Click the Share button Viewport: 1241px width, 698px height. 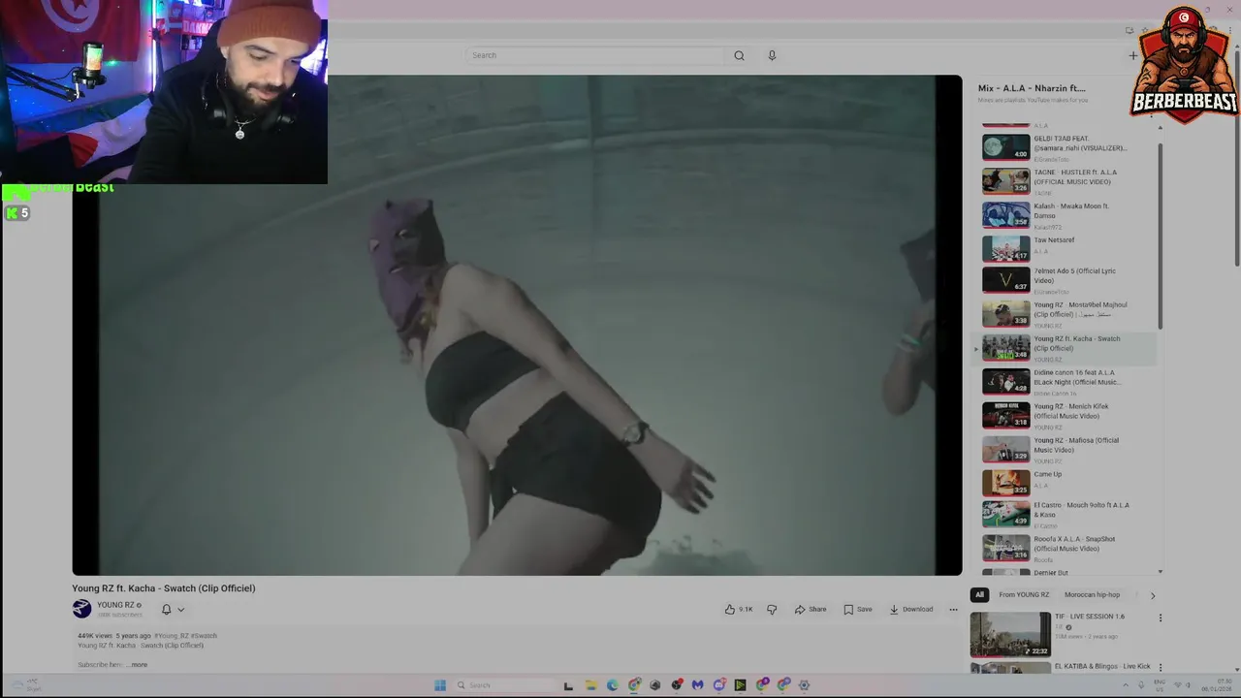click(x=811, y=609)
